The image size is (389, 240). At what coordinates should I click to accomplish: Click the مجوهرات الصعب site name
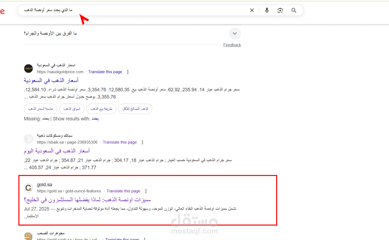51,233
